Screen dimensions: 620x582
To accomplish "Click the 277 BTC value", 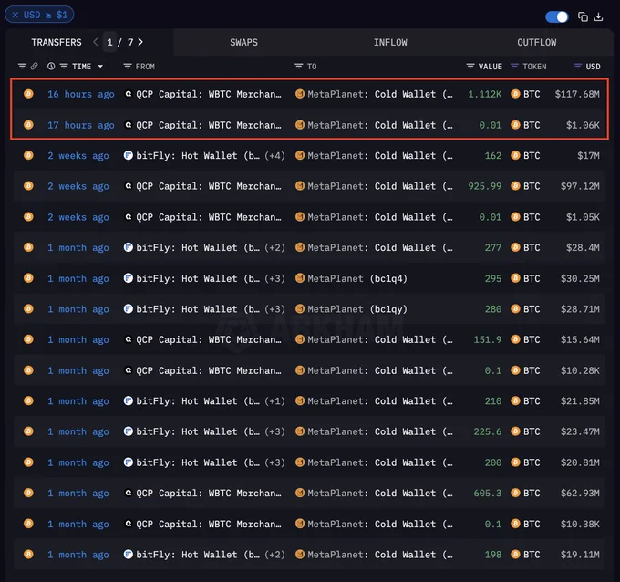I will click(493, 248).
